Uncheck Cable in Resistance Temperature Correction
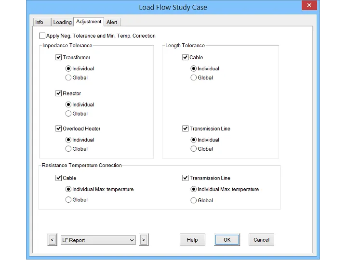The image size is (347, 260). pyautogui.click(x=58, y=178)
